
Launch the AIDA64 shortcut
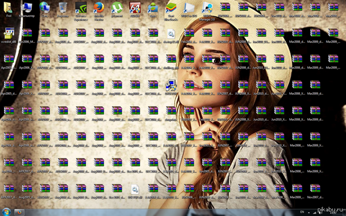(135, 9)
